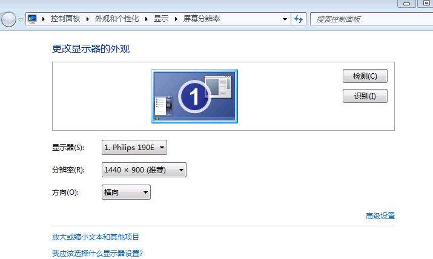Open the address bar previous locations dropdown
433x259 pixels.
click(285, 19)
